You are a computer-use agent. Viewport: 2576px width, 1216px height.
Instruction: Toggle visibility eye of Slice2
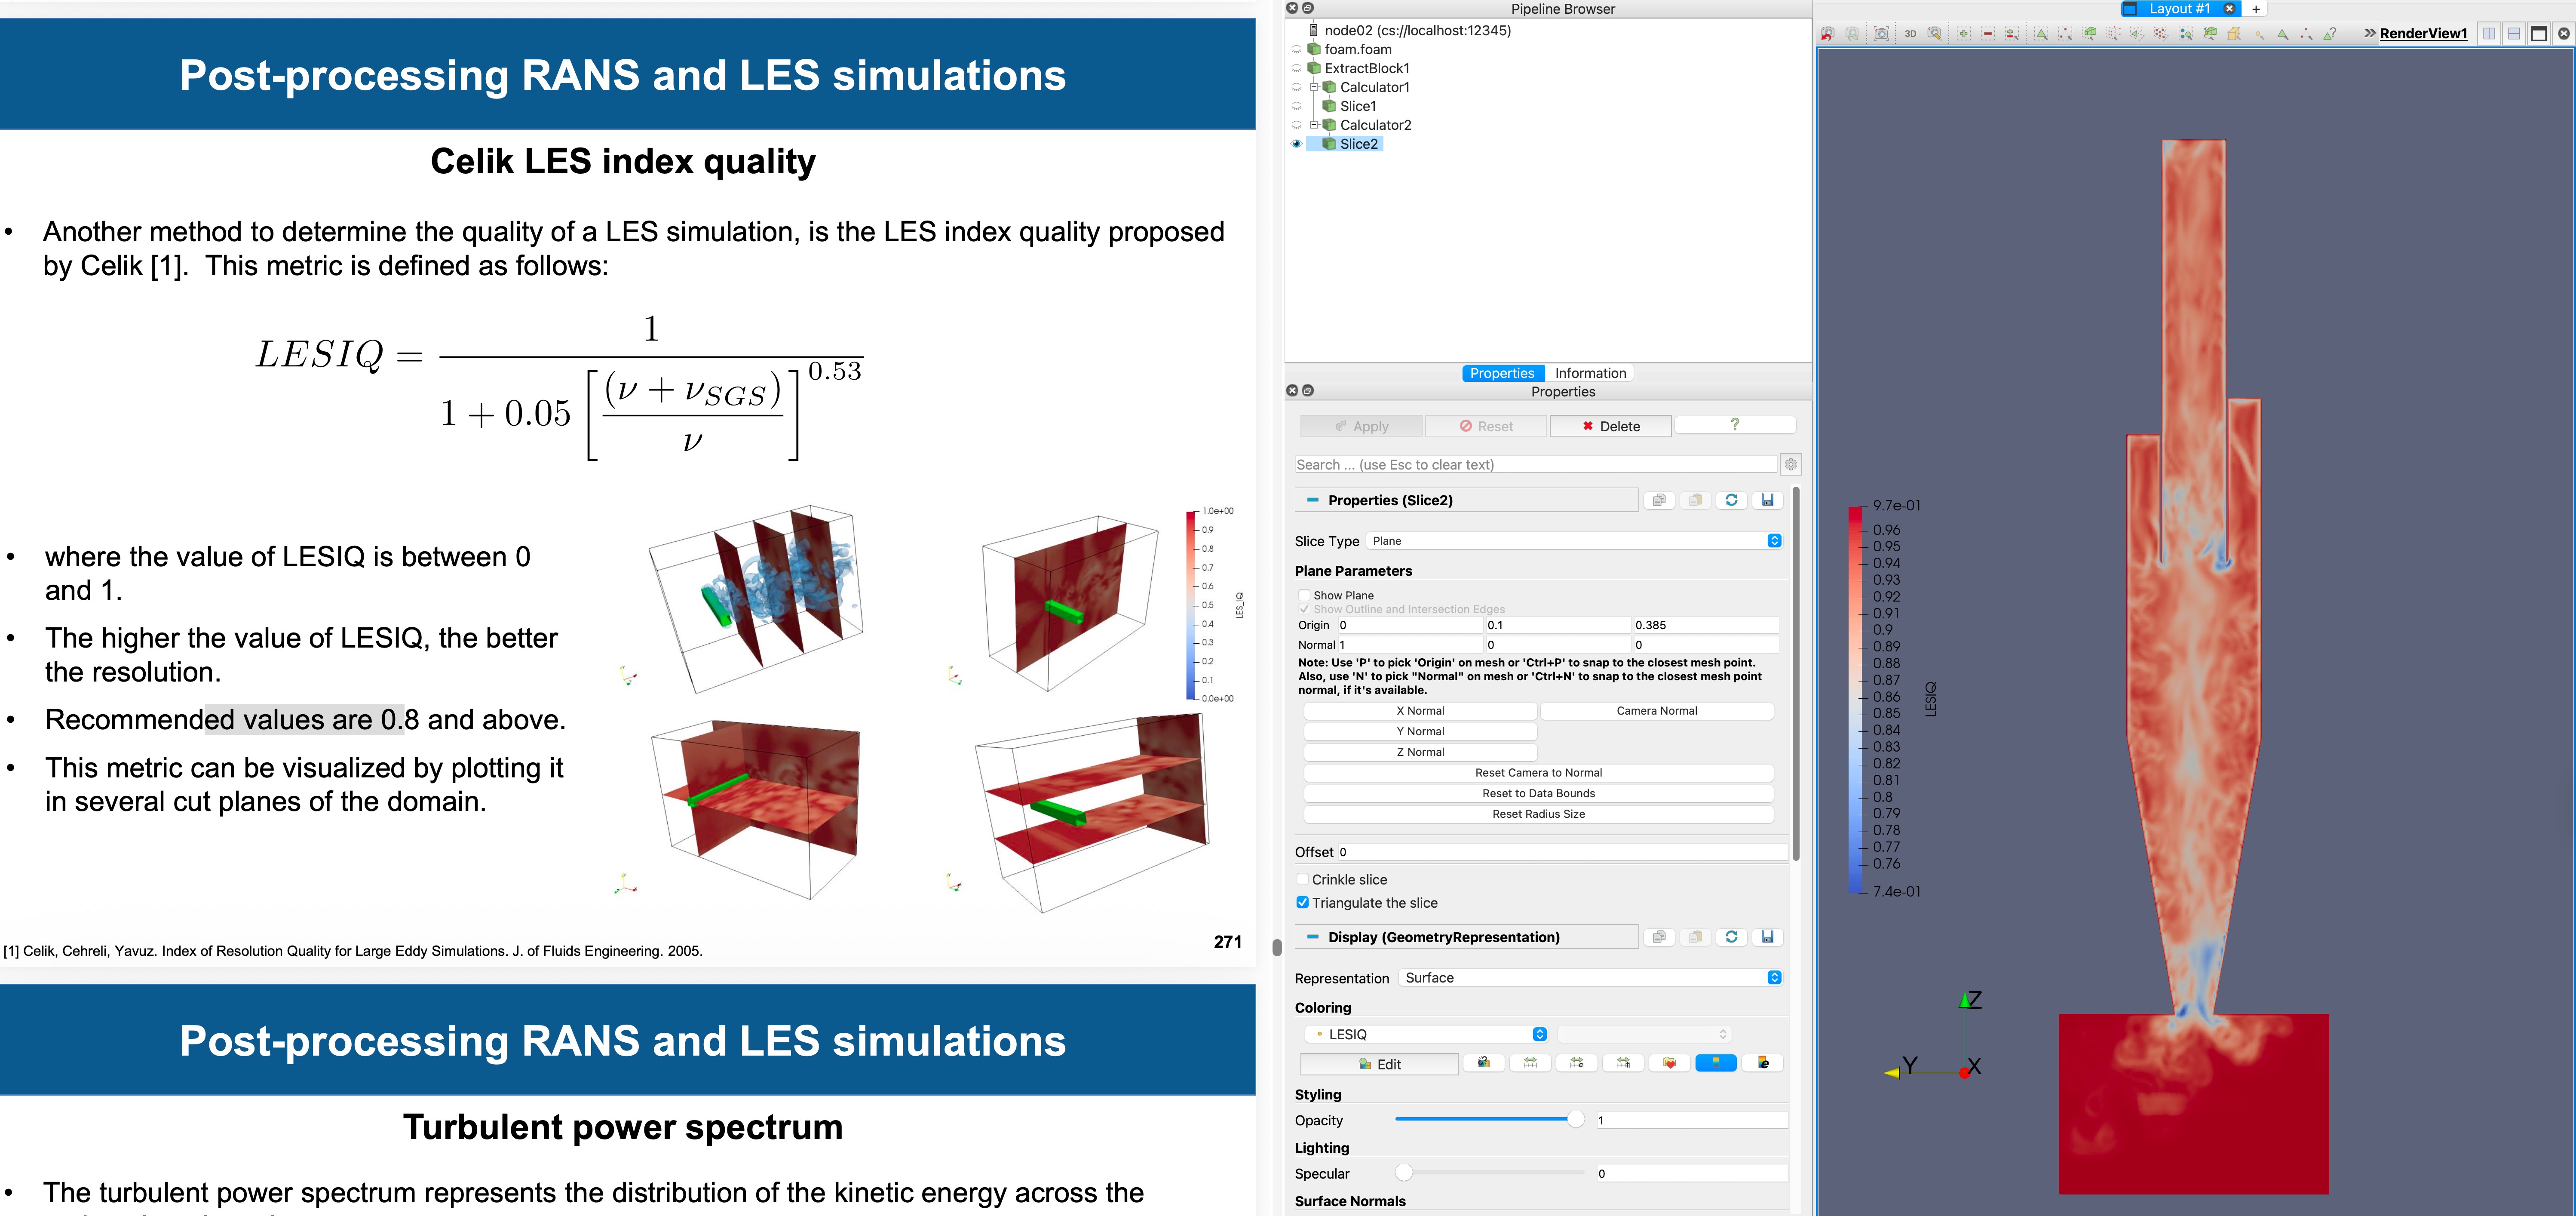[x=1297, y=144]
